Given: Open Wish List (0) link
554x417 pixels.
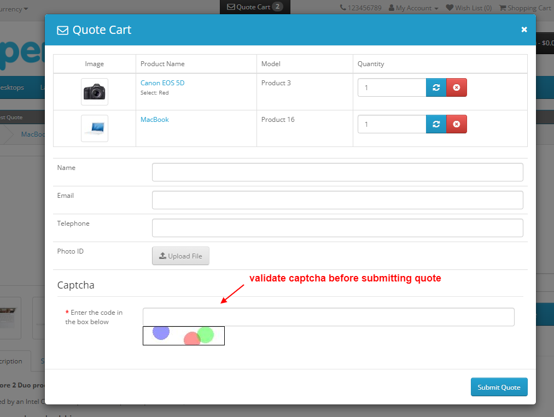Looking at the screenshot, I should pos(469,8).
